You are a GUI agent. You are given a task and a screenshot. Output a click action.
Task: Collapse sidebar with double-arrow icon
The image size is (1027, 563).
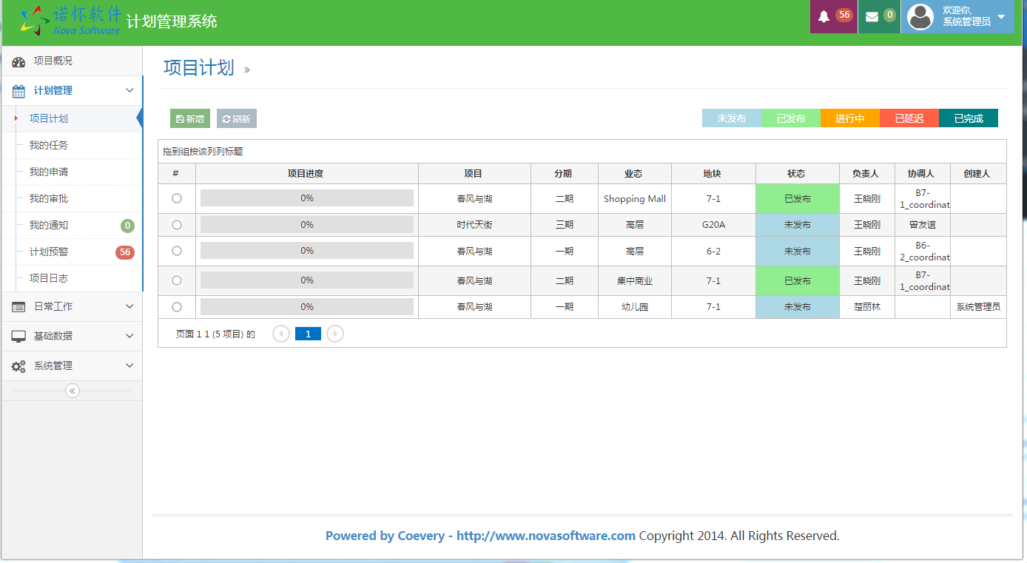(72, 391)
